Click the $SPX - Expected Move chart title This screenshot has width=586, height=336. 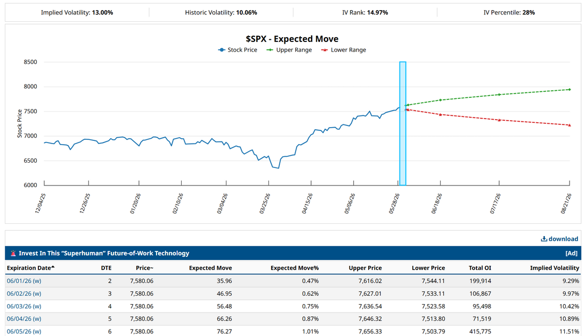[292, 39]
